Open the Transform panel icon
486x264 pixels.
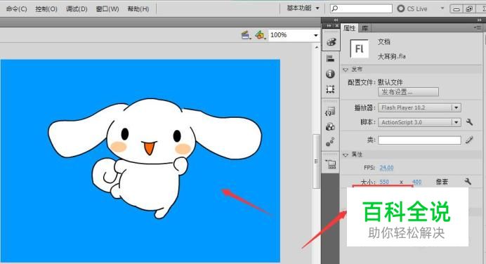click(x=330, y=90)
